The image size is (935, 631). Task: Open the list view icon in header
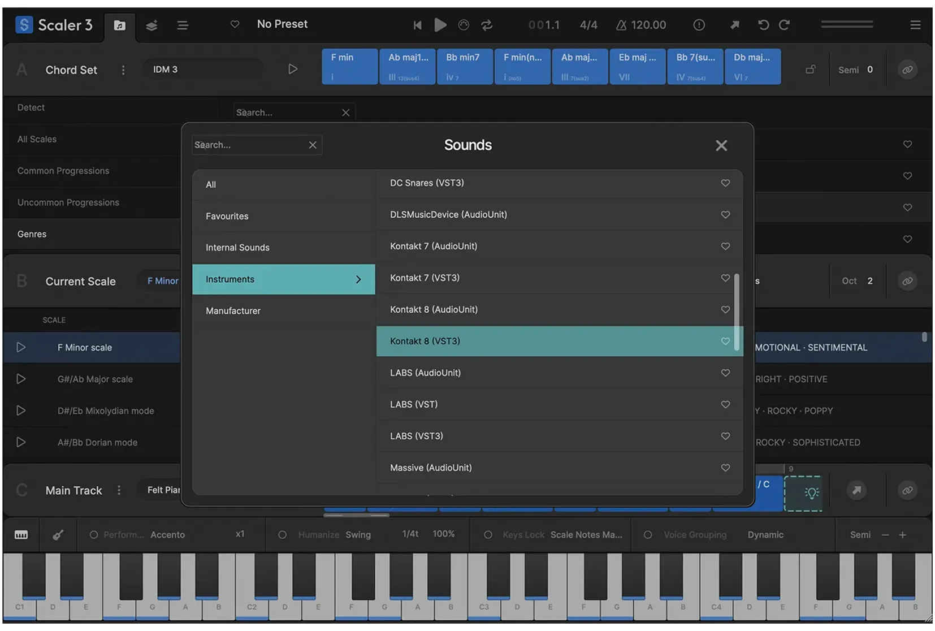pyautogui.click(x=183, y=25)
